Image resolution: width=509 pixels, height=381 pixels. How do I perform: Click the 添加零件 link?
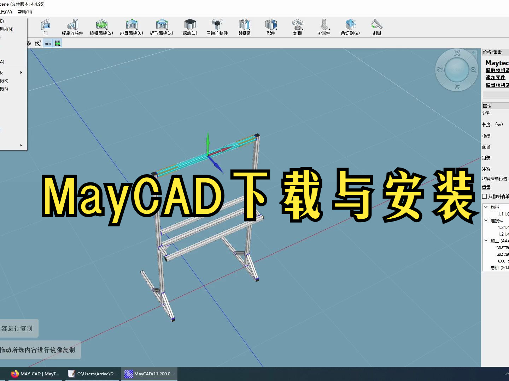496,78
